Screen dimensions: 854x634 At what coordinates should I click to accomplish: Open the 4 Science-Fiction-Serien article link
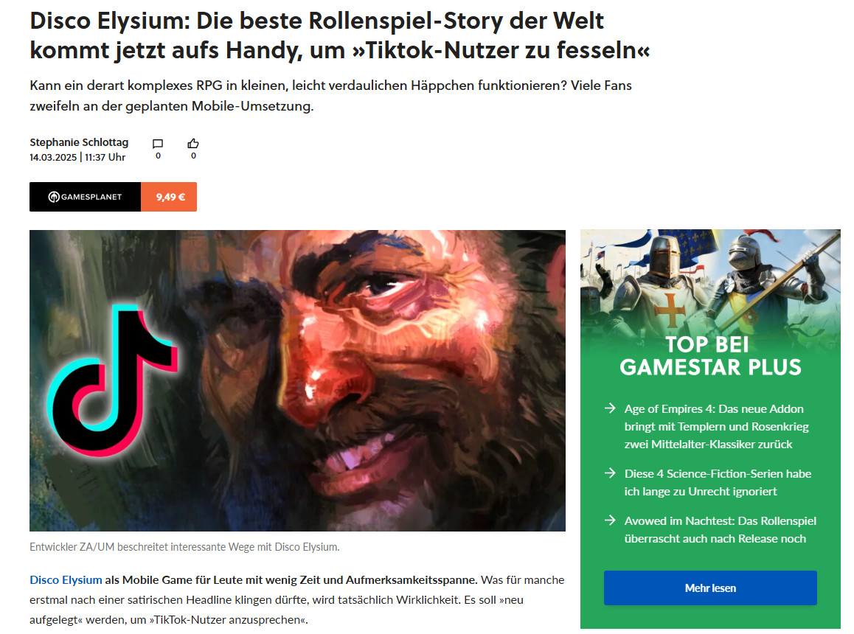pos(718,483)
